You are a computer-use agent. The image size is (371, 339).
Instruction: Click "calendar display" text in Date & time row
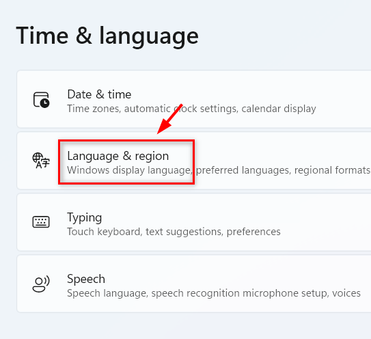tap(279, 109)
